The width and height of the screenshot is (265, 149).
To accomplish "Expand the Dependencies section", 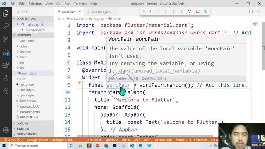I will pos(33,134).
